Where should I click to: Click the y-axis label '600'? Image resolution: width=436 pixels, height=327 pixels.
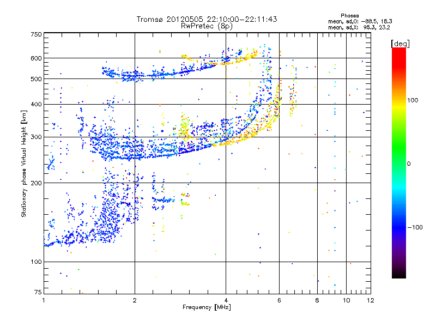36,58
